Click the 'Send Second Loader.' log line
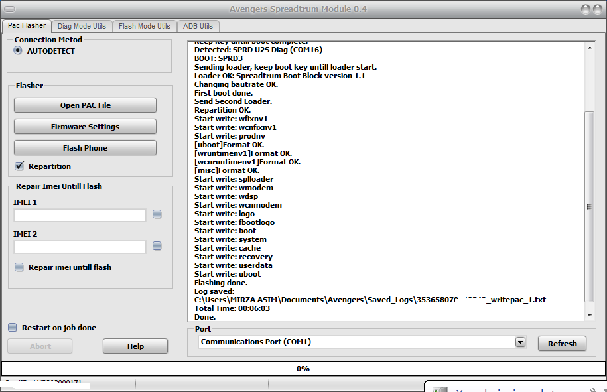The height and width of the screenshot is (392, 607). click(233, 101)
